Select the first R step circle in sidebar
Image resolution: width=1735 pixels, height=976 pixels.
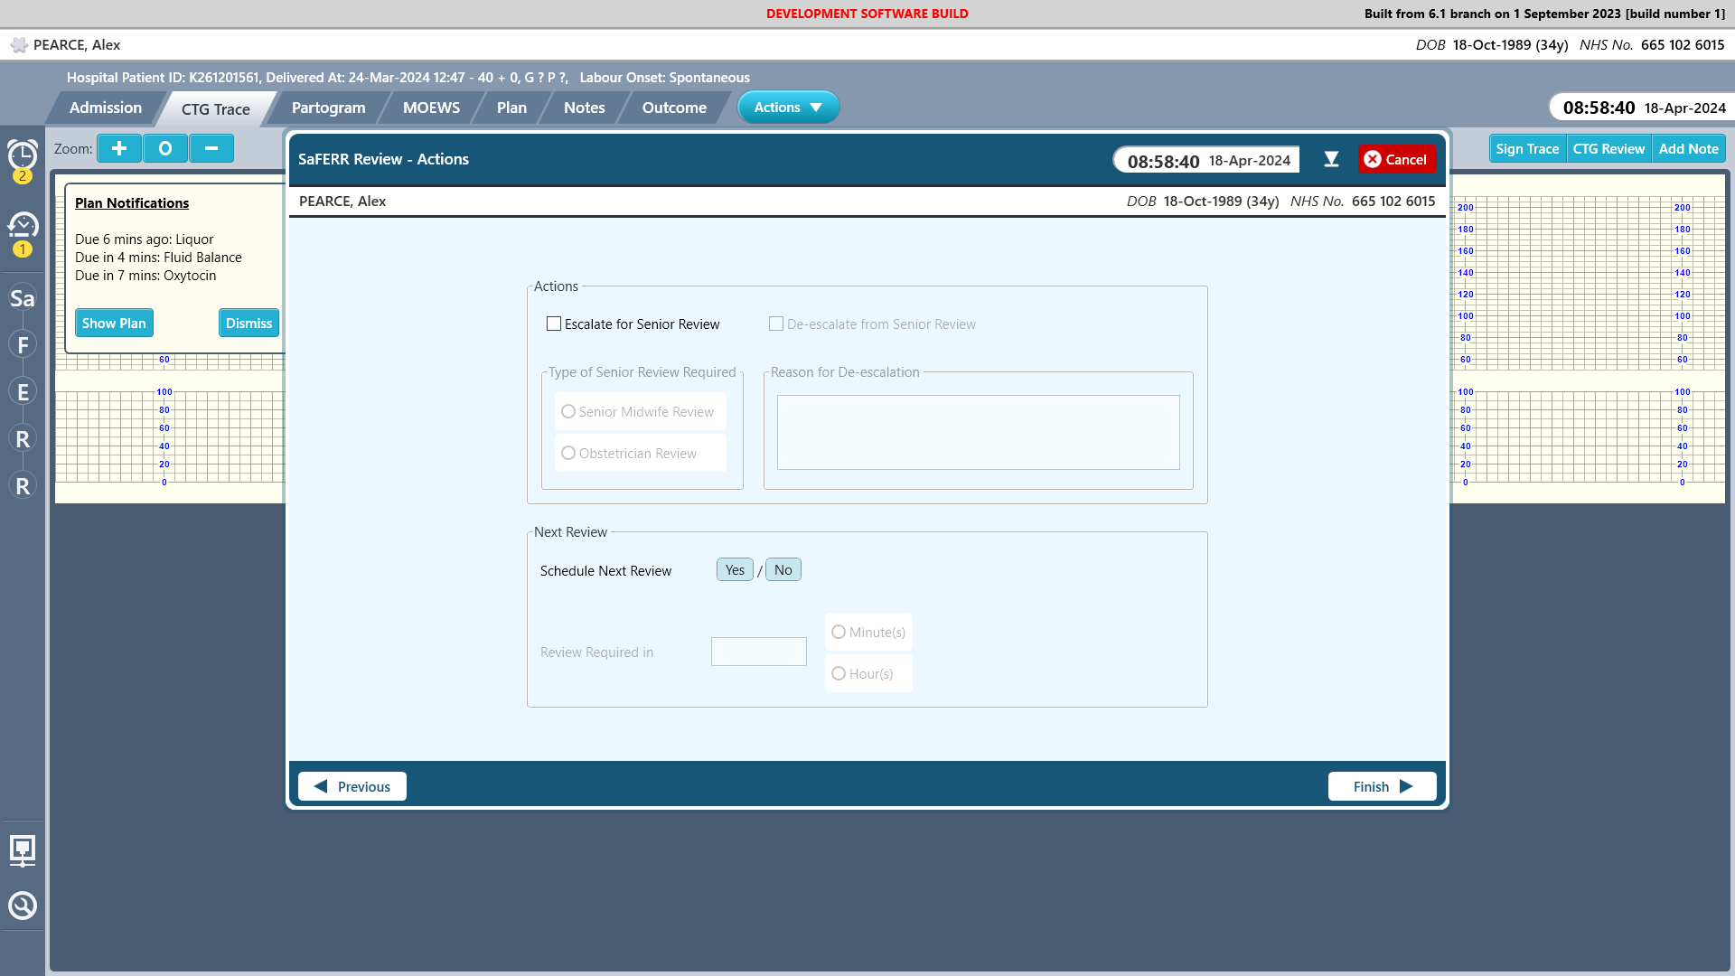pos(23,438)
